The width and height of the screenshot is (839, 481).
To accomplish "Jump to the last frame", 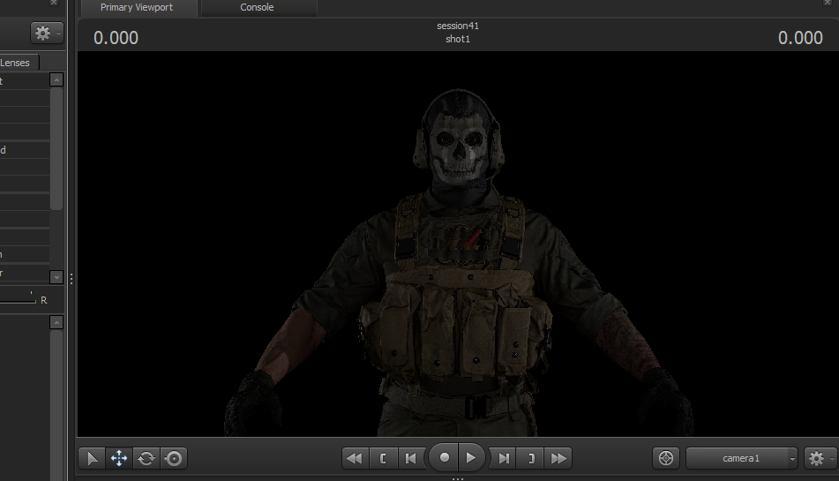I will [x=558, y=459].
